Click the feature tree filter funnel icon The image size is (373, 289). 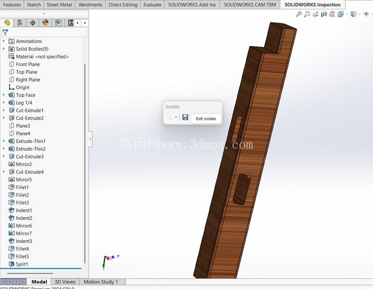click(5, 32)
